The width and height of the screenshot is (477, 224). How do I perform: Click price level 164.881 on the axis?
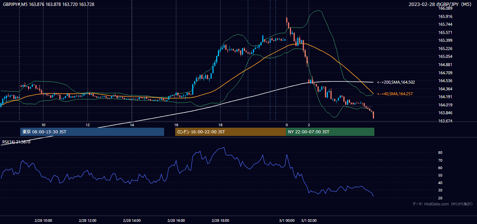(x=445, y=65)
